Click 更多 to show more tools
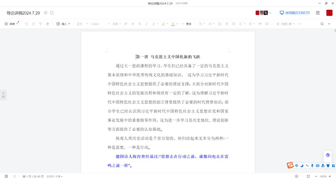The height and width of the screenshot is (179, 336). tap(186, 24)
